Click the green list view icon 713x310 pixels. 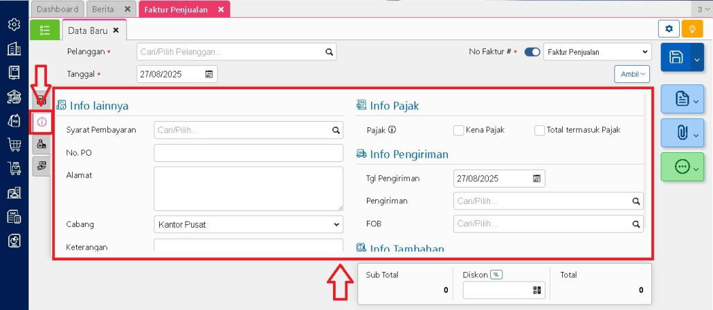pyautogui.click(x=45, y=30)
